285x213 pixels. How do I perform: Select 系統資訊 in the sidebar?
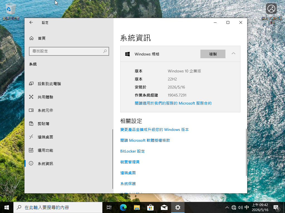click(x=69, y=164)
